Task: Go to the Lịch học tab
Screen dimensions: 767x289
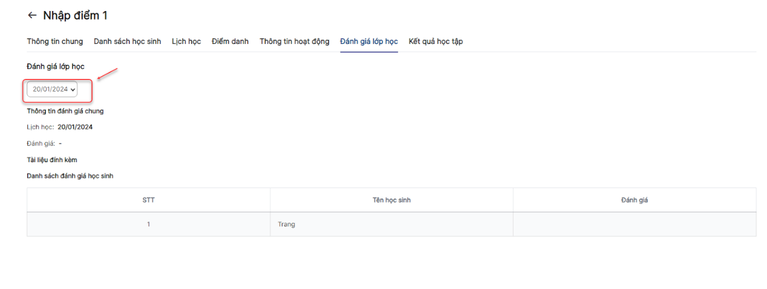Action: (x=186, y=42)
